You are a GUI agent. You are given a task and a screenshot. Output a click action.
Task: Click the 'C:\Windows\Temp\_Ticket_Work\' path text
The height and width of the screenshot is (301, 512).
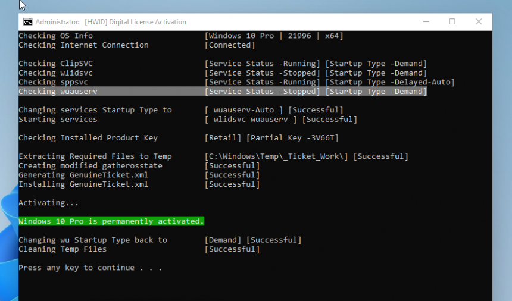pyautogui.click(x=276, y=156)
